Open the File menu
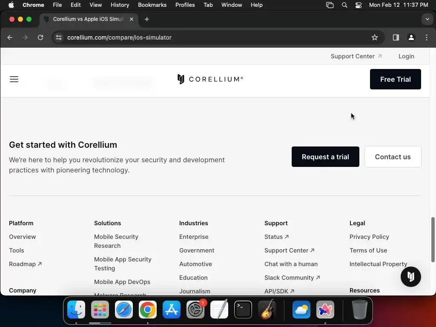436x327 pixels. 57,5
